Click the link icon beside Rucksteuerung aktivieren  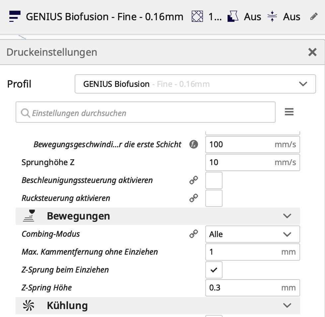[194, 198]
